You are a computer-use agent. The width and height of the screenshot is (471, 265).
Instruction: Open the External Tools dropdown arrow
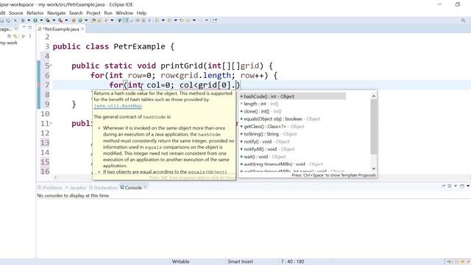coord(66,21)
